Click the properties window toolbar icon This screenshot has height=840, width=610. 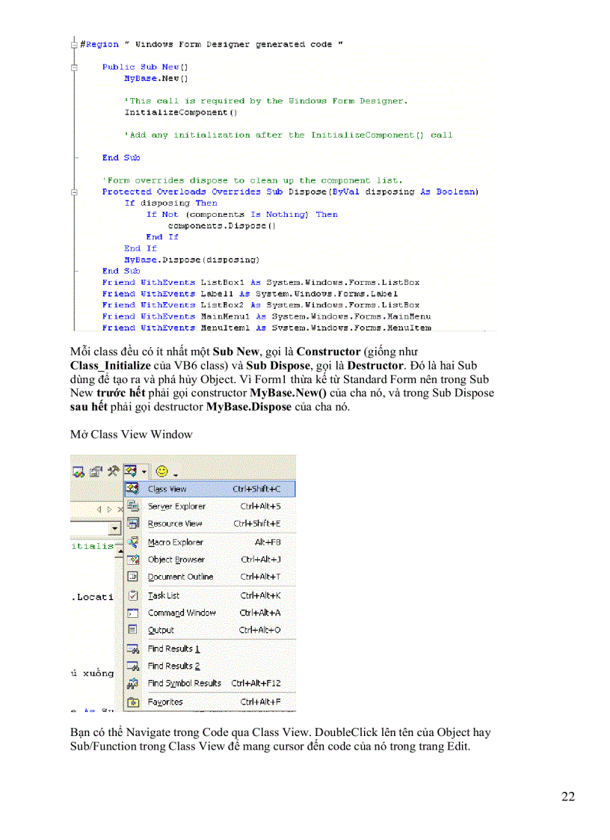[x=94, y=471]
